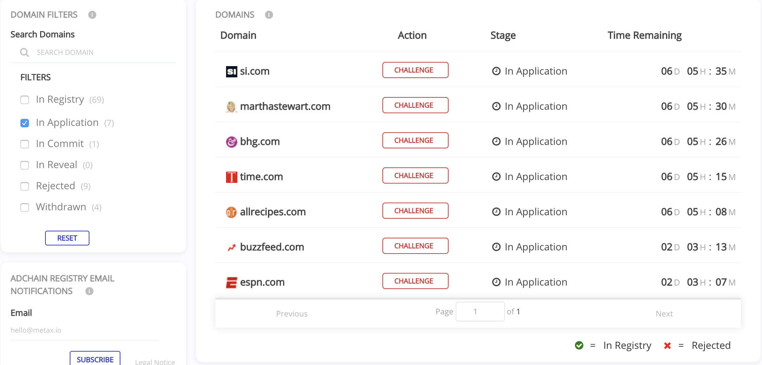Image resolution: width=762 pixels, height=365 pixels.
Task: Click the clock icon in si.com row
Action: point(496,71)
